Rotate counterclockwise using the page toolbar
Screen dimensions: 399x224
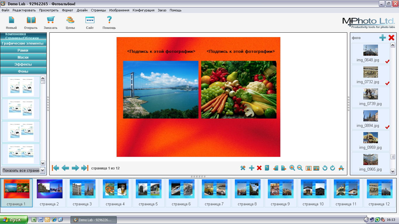[325, 168]
